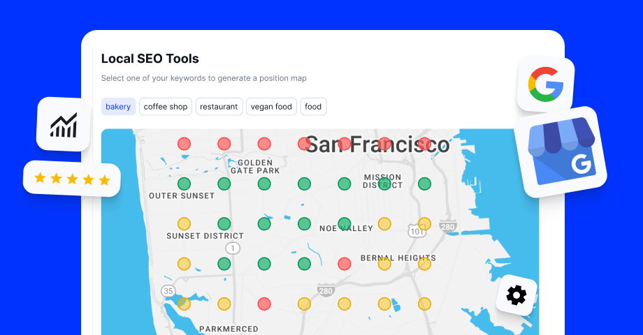
Task: Open the Google logo icon
Action: point(545,84)
